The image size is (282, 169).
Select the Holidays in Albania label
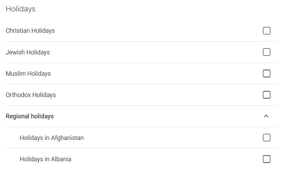(45, 159)
